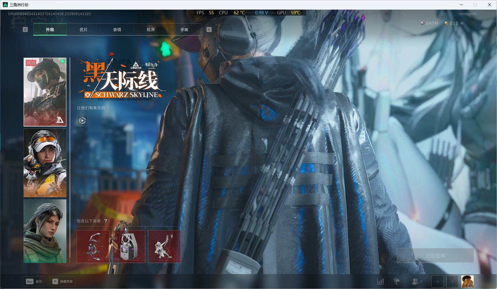Open the 名片 tab
The width and height of the screenshot is (497, 289).
click(83, 30)
